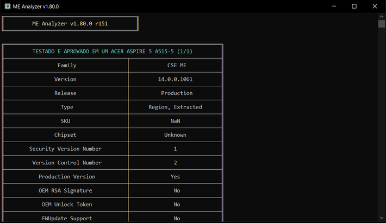Image resolution: width=386 pixels, height=223 pixels.
Task: Click the '14.0.0.1061' version value
Action: click(x=175, y=79)
